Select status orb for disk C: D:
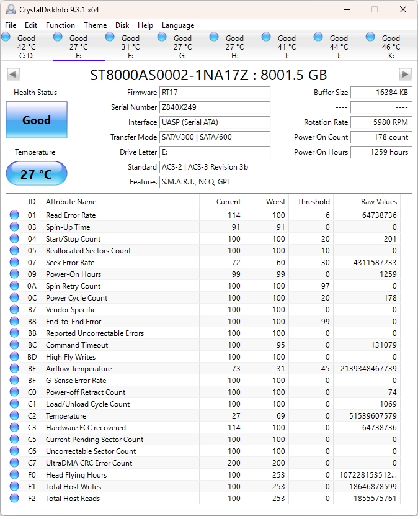The image size is (418, 516). click(6, 37)
